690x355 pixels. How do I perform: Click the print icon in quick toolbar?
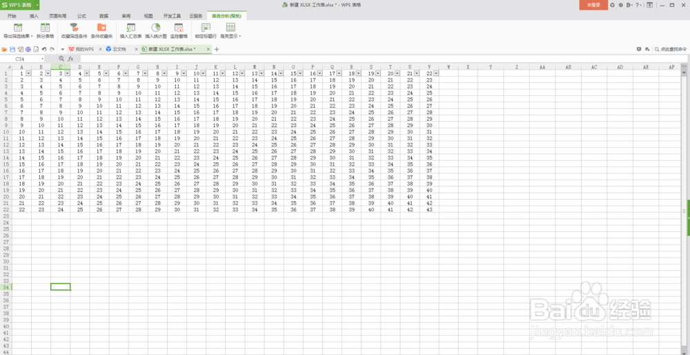(x=28, y=49)
